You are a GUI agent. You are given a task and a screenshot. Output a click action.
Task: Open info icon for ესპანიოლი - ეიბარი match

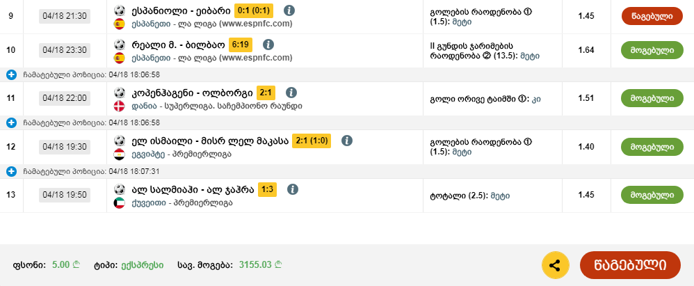(x=290, y=10)
